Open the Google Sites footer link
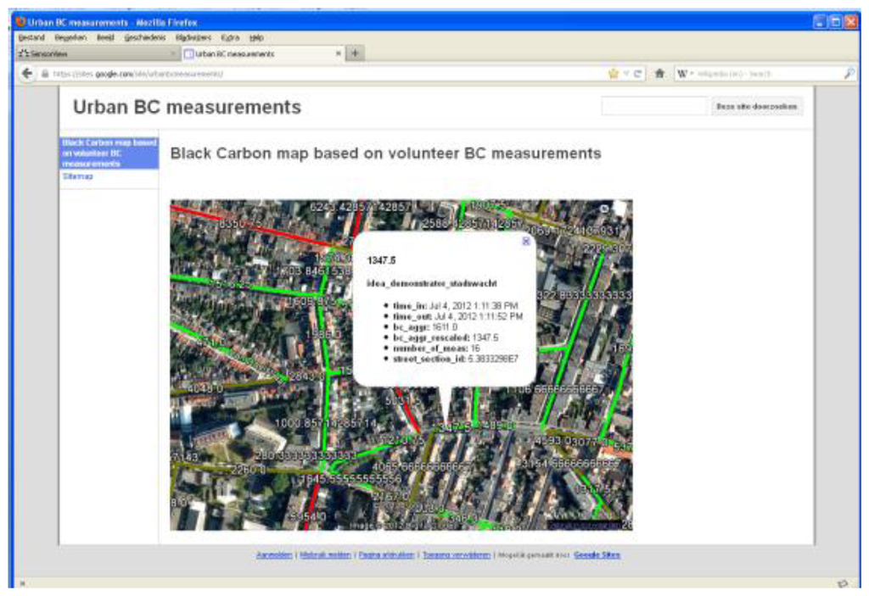This screenshot has width=869, height=596. [597, 555]
